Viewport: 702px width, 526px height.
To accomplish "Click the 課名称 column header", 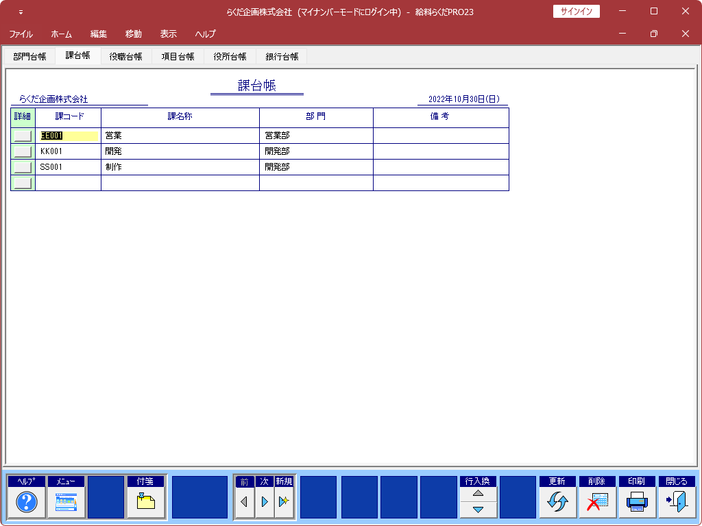I will 180,116.
